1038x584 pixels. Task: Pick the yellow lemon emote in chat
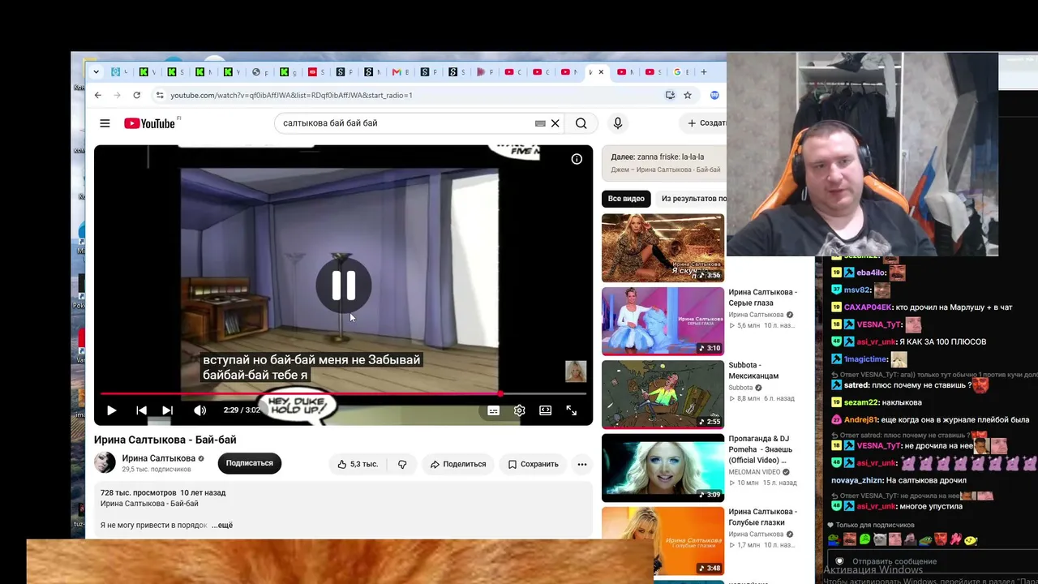pyautogui.click(x=971, y=540)
